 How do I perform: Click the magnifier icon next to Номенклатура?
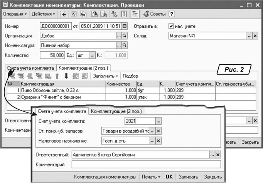point(125,45)
